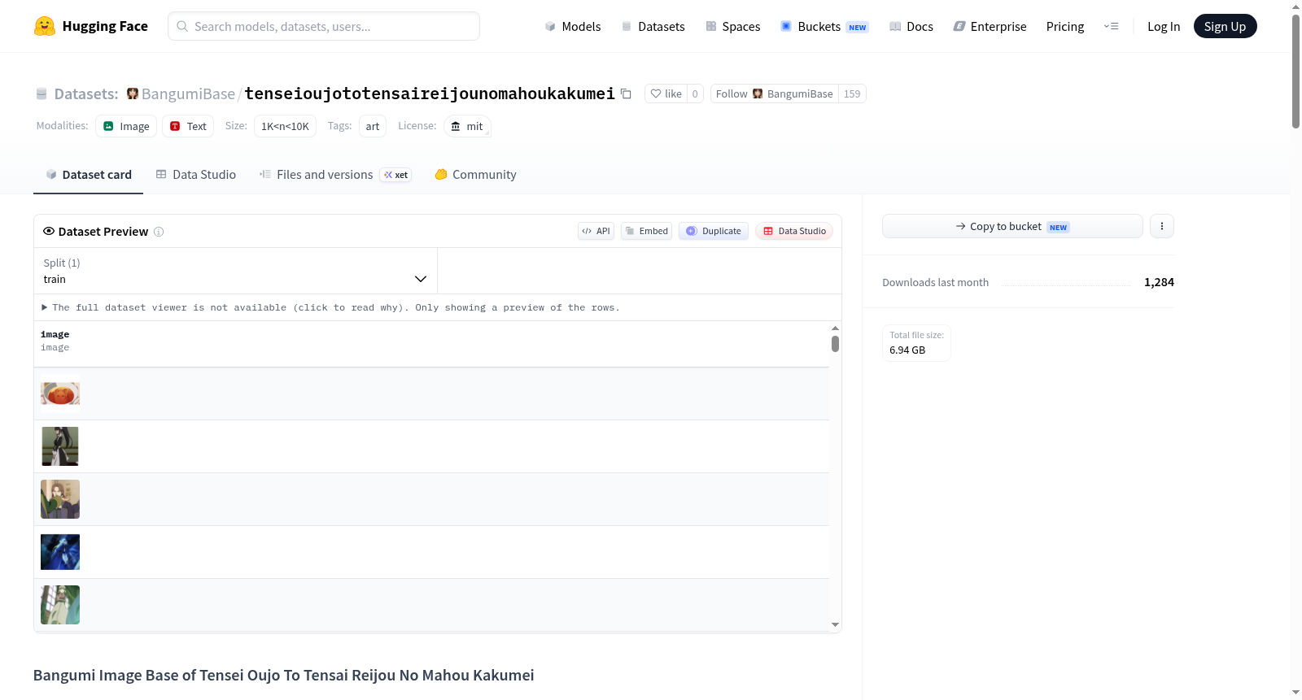Expand the extra navigation menu
1302x700 pixels.
coord(1111,26)
